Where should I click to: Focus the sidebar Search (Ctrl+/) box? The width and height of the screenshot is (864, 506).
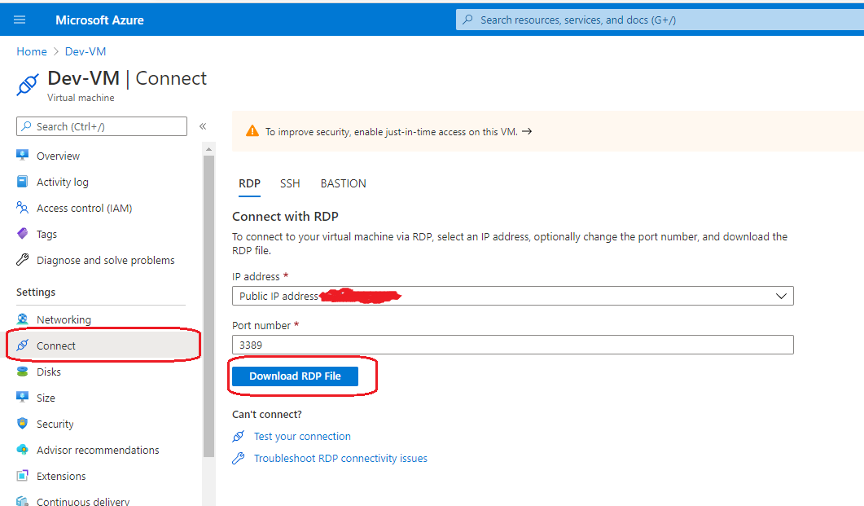tap(102, 126)
